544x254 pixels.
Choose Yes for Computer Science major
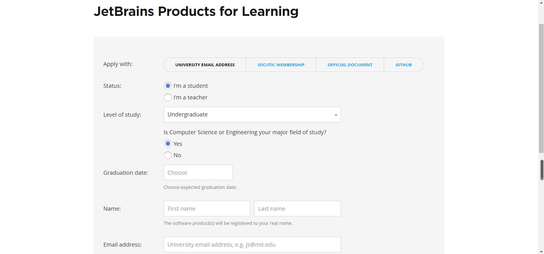tap(168, 144)
